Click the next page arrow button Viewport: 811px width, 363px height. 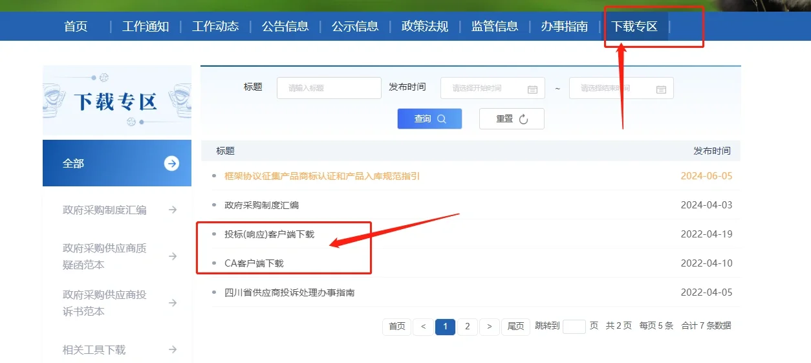point(490,327)
